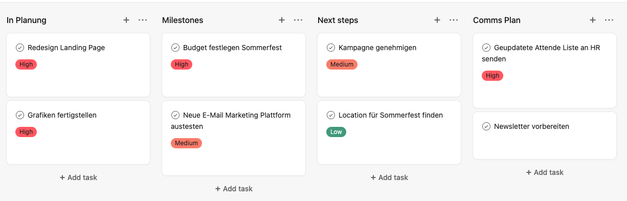Complete Budget festlegen Sommerfest task
627x201 pixels.
tap(175, 48)
